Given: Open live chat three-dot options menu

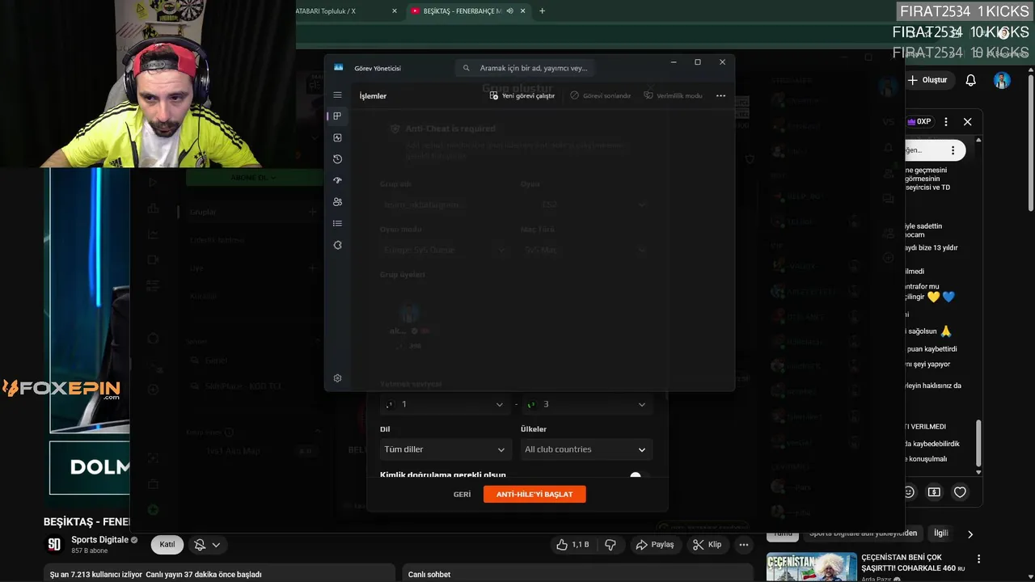Looking at the screenshot, I should (x=946, y=121).
